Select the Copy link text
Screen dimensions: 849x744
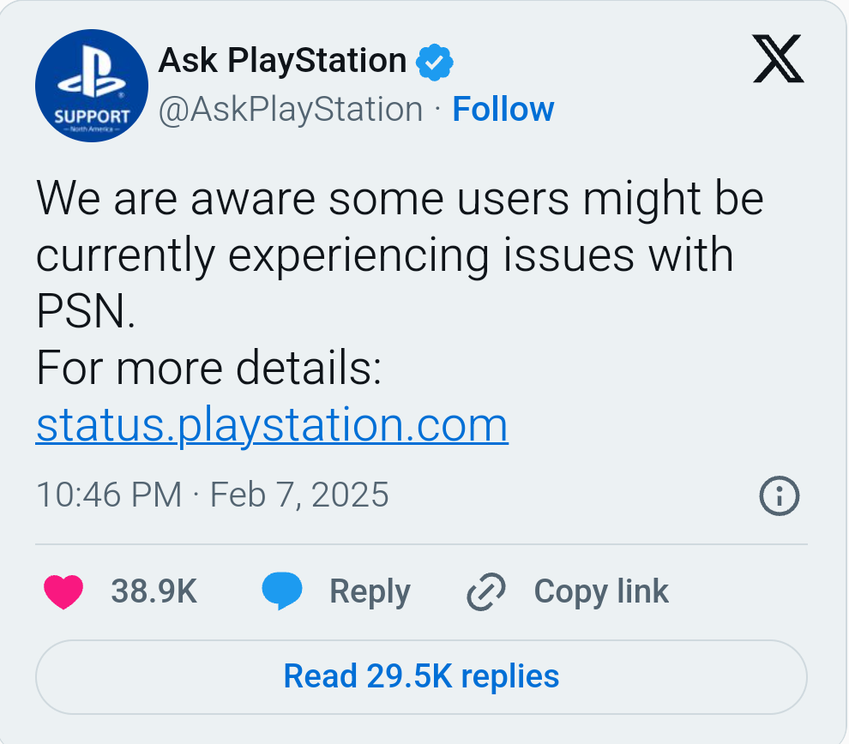click(x=601, y=591)
